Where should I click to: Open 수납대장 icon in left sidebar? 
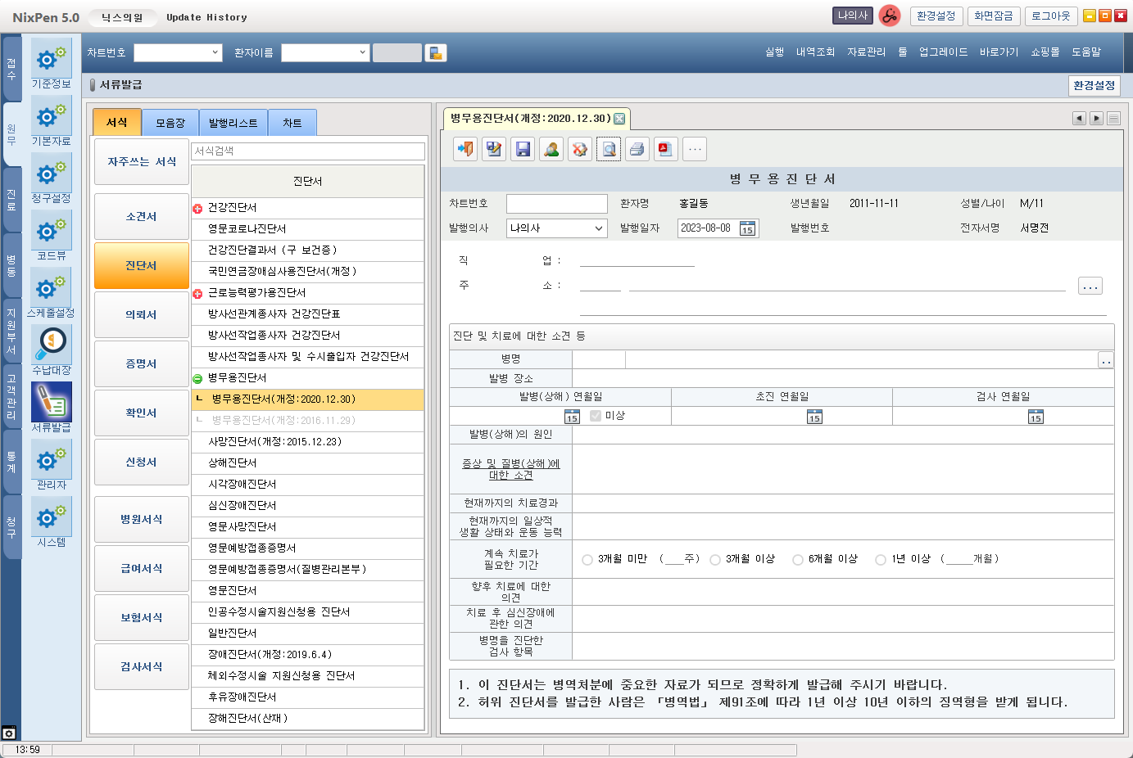pyautogui.click(x=52, y=345)
